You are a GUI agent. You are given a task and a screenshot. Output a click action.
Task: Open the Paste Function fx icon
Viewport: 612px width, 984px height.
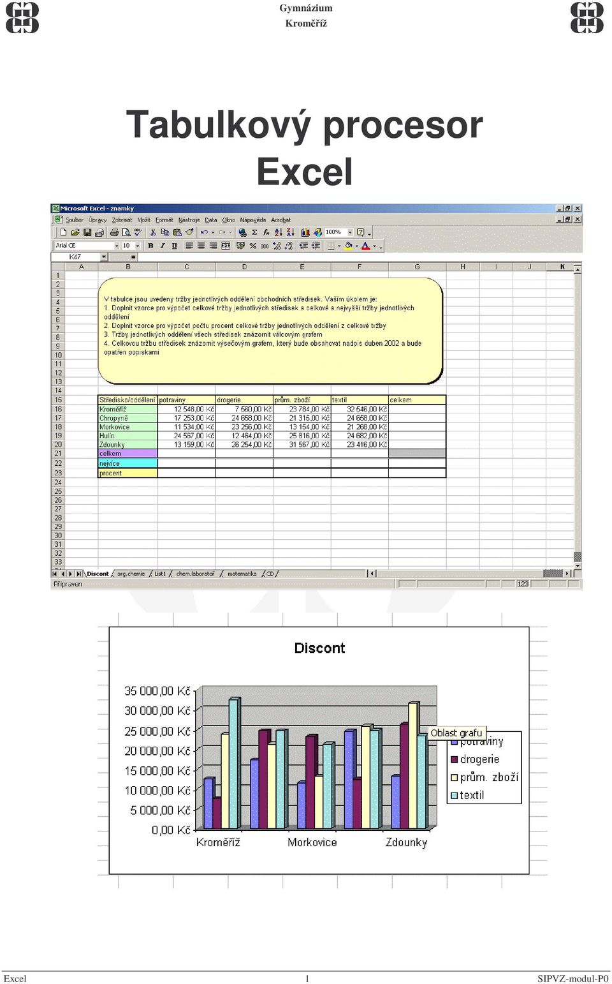pyautogui.click(x=266, y=232)
